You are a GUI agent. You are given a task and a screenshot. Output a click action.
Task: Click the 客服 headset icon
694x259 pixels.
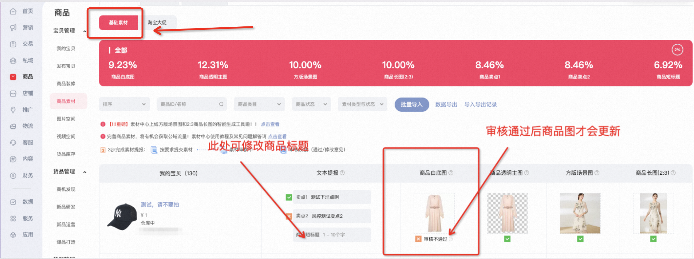tap(13, 143)
